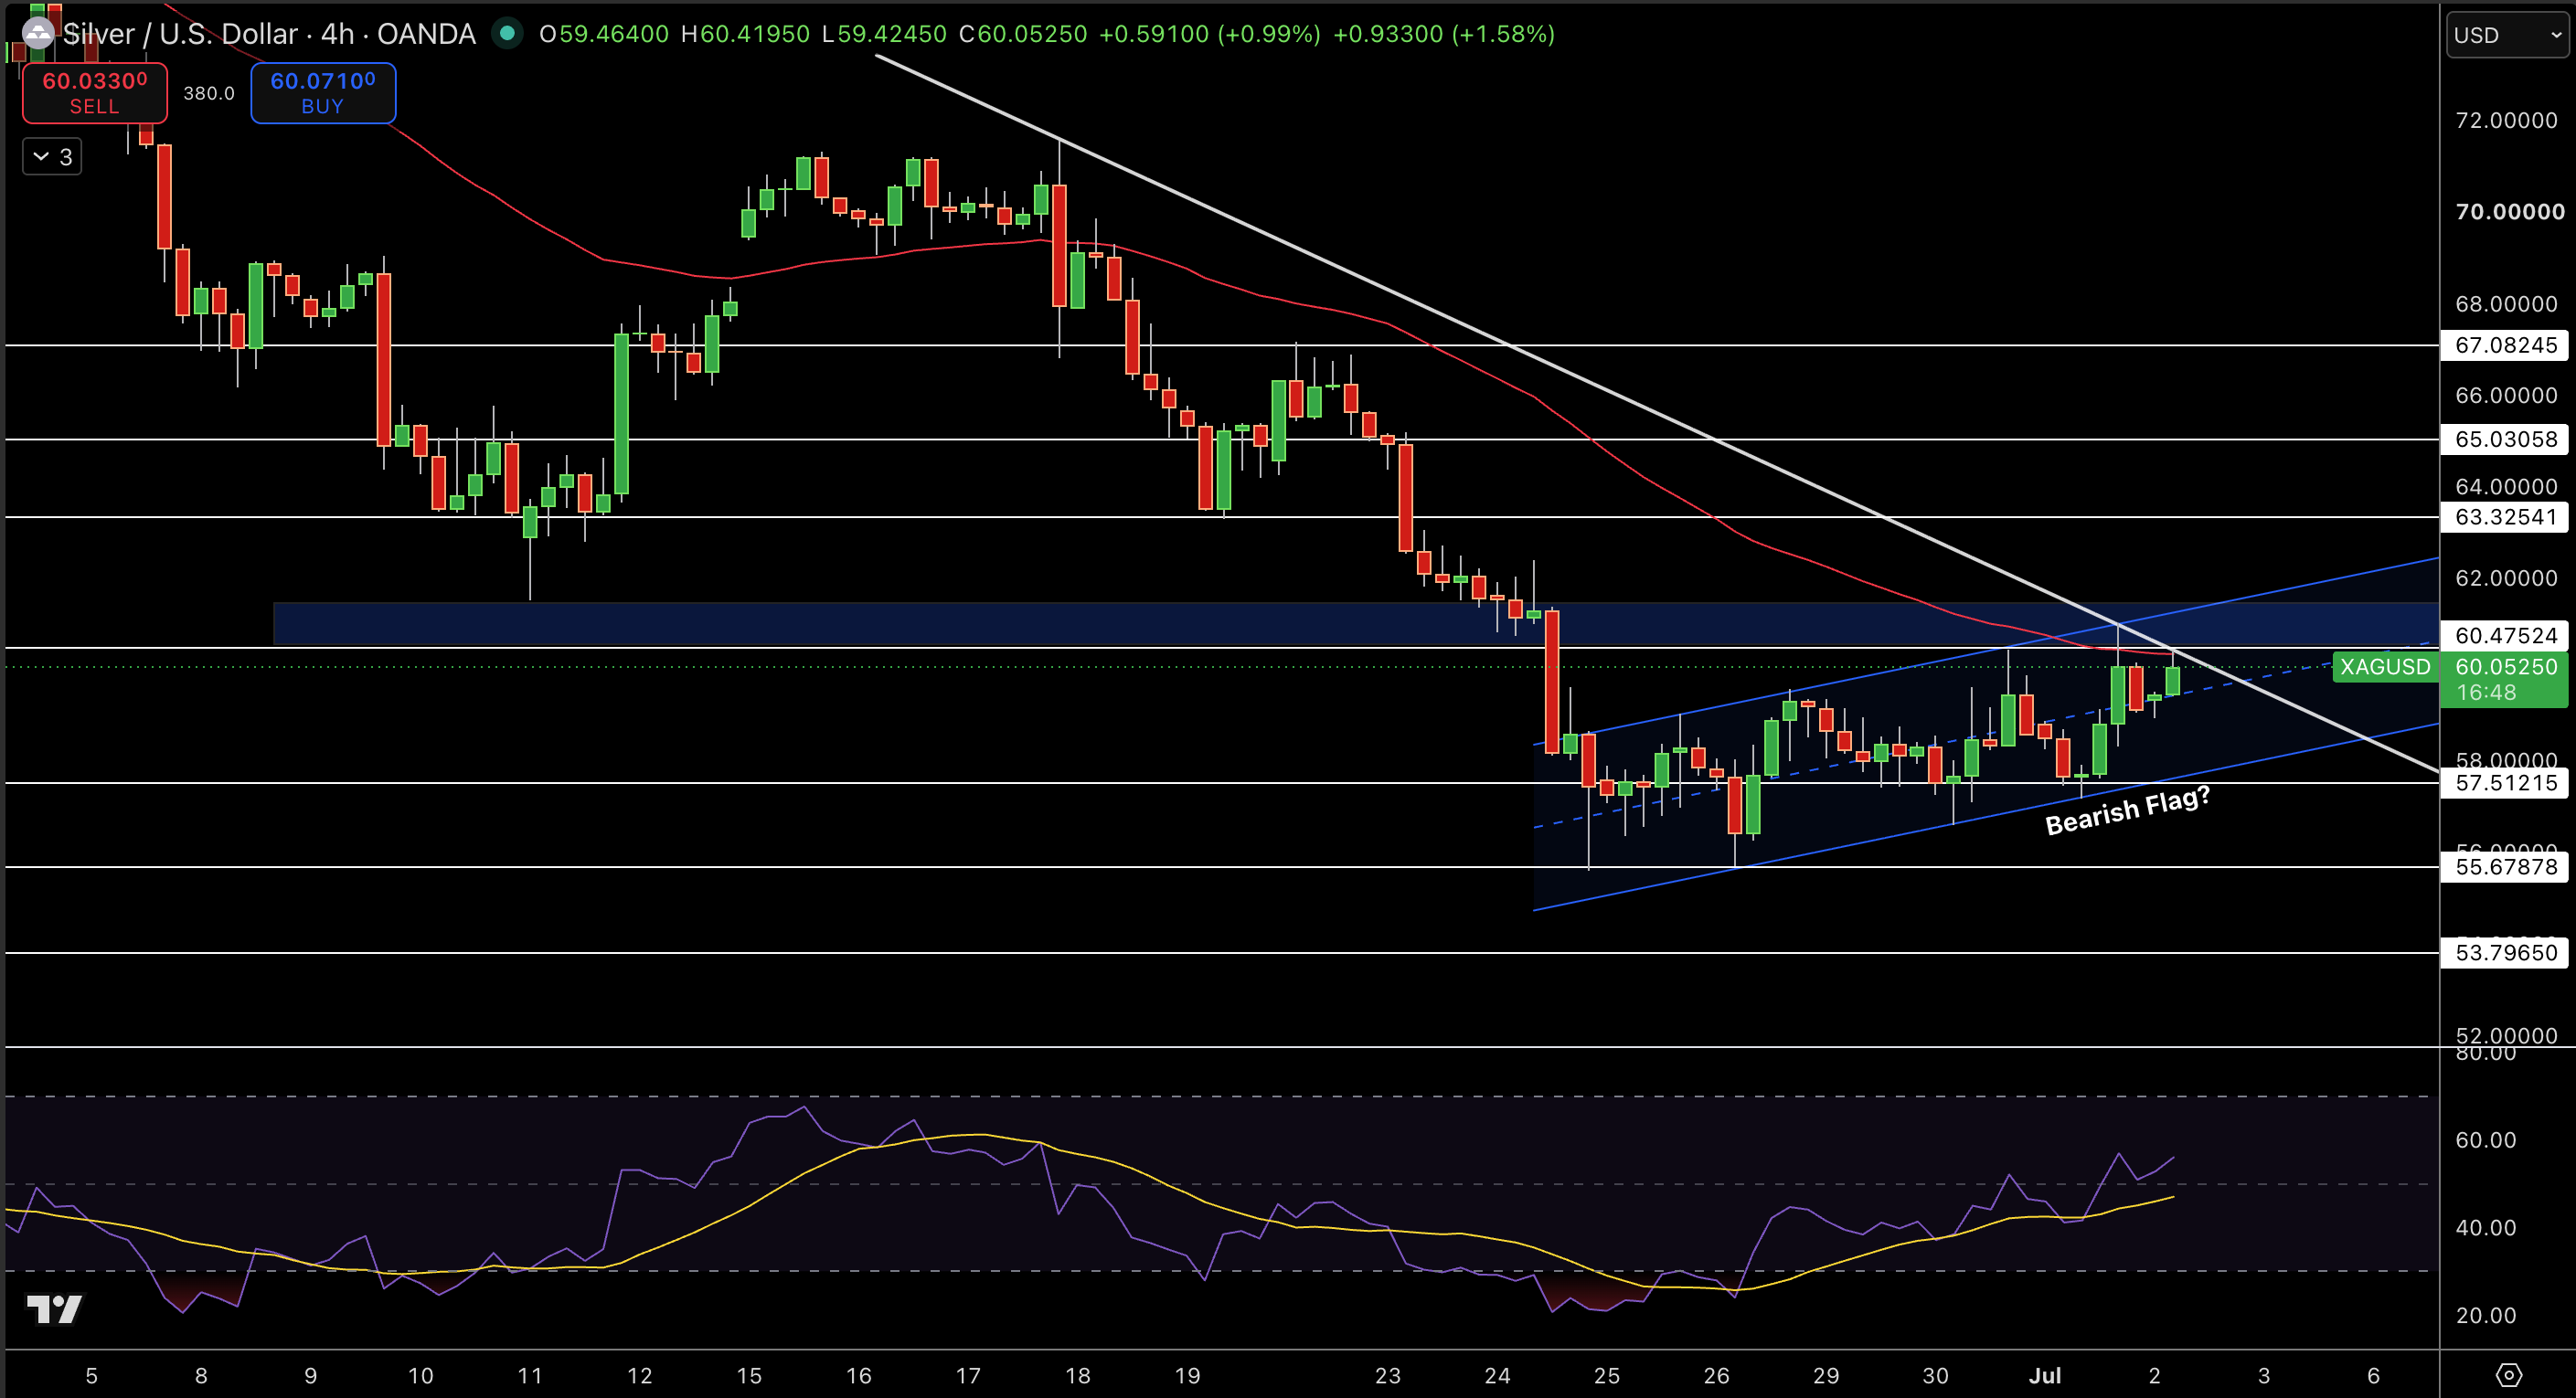Click the open price value O59.46400
The height and width of the screenshot is (1398, 2576).
tap(604, 34)
